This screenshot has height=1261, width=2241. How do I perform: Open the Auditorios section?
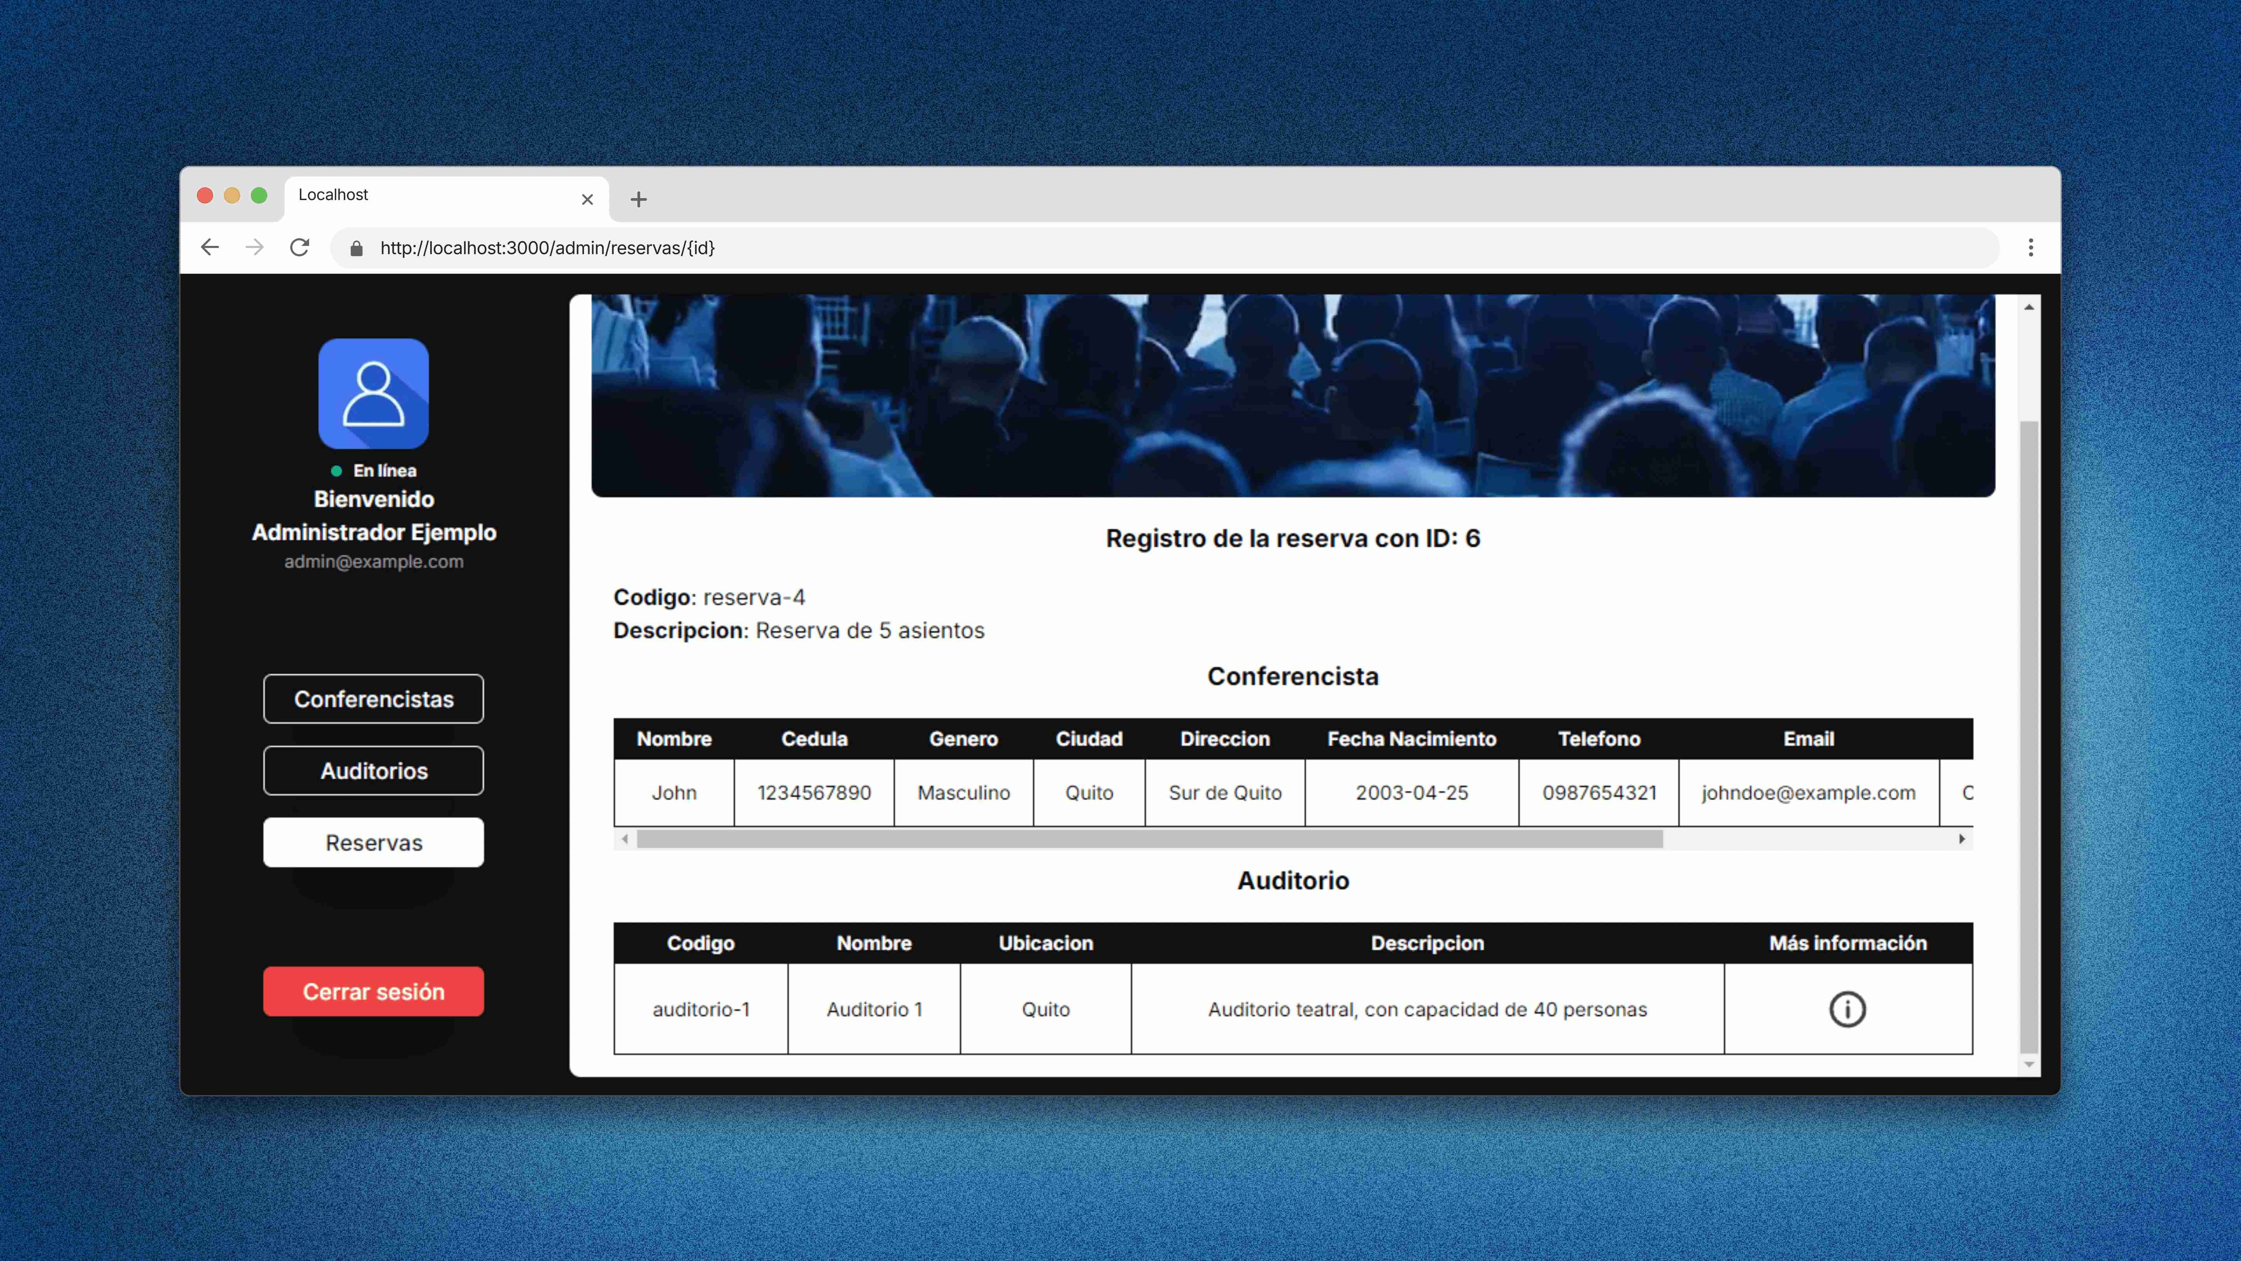pyautogui.click(x=373, y=770)
